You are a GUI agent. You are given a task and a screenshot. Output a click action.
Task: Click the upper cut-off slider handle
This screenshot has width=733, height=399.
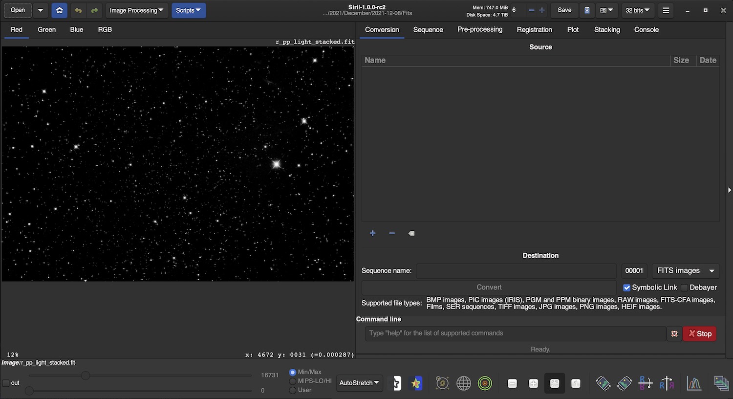tap(86, 376)
